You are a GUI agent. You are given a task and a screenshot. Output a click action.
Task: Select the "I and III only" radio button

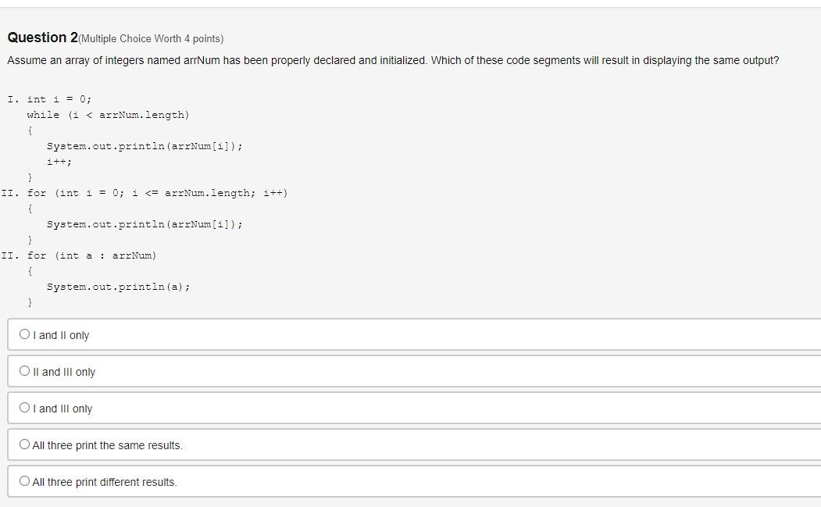[25, 406]
